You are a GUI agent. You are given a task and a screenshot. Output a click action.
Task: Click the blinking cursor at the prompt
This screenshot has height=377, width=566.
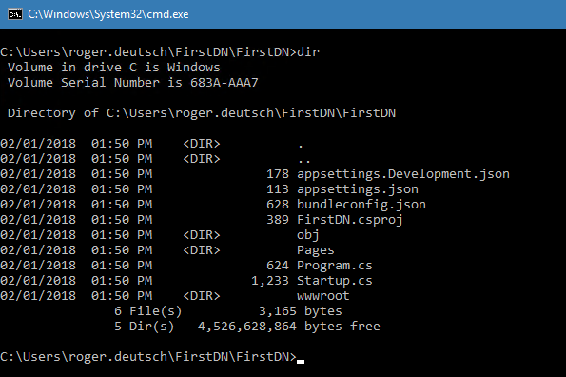click(x=301, y=361)
